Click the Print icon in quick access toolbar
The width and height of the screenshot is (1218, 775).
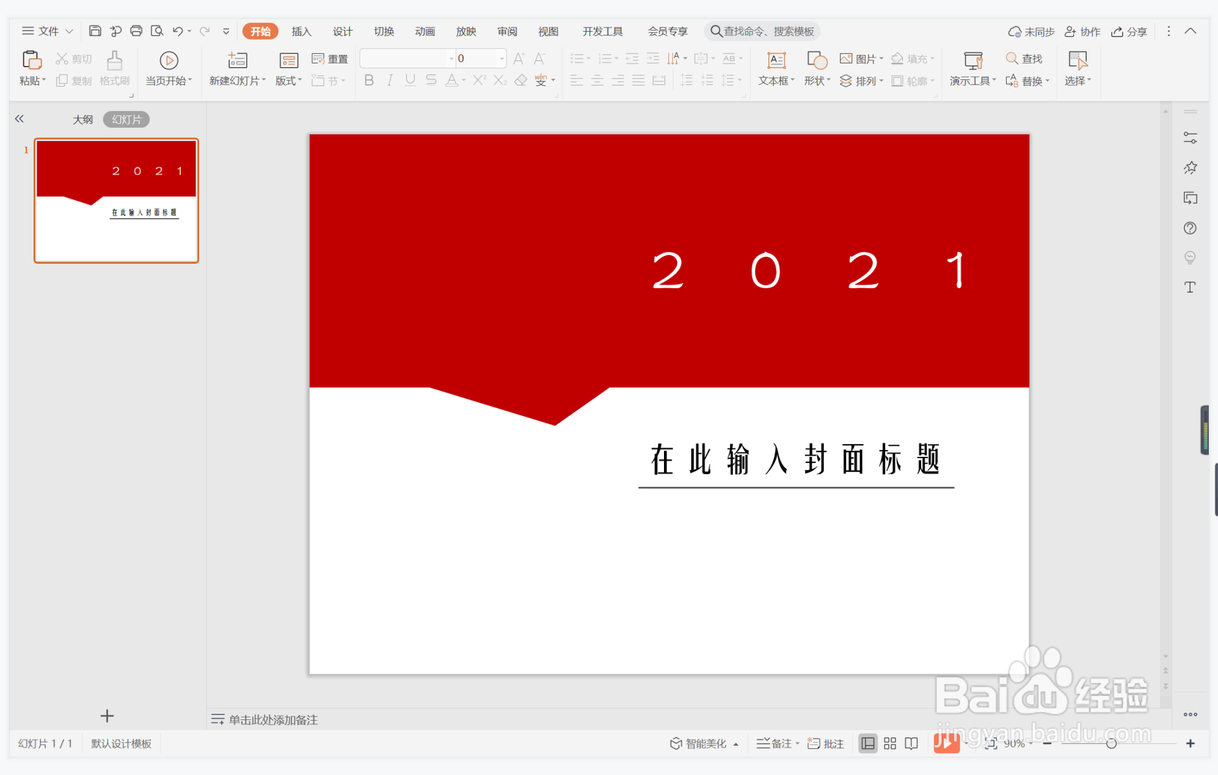[136, 31]
